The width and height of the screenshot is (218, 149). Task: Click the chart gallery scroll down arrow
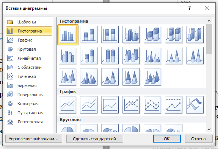point(209,129)
